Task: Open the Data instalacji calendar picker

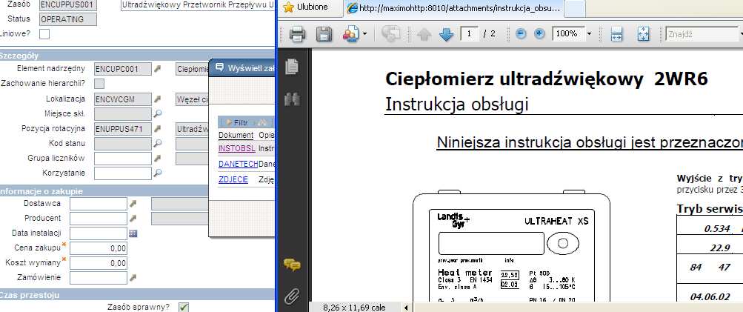Action: tap(133, 233)
